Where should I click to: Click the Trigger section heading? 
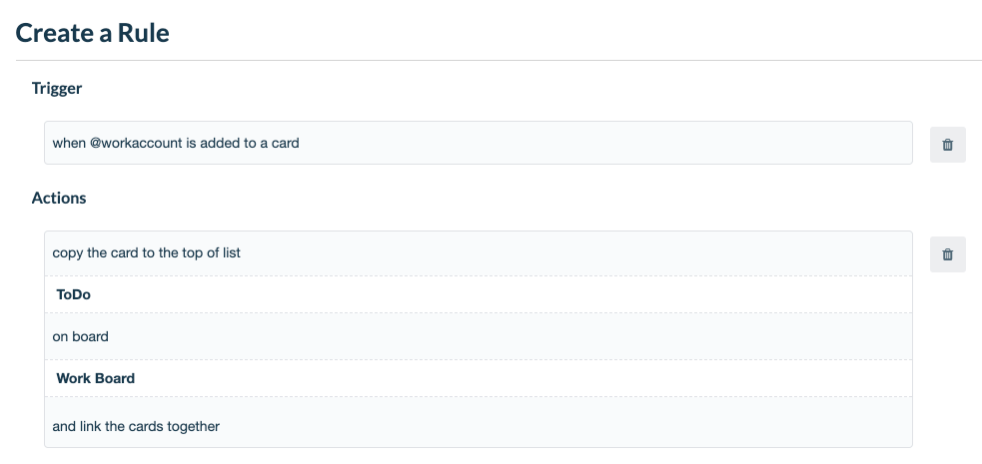[x=56, y=88]
